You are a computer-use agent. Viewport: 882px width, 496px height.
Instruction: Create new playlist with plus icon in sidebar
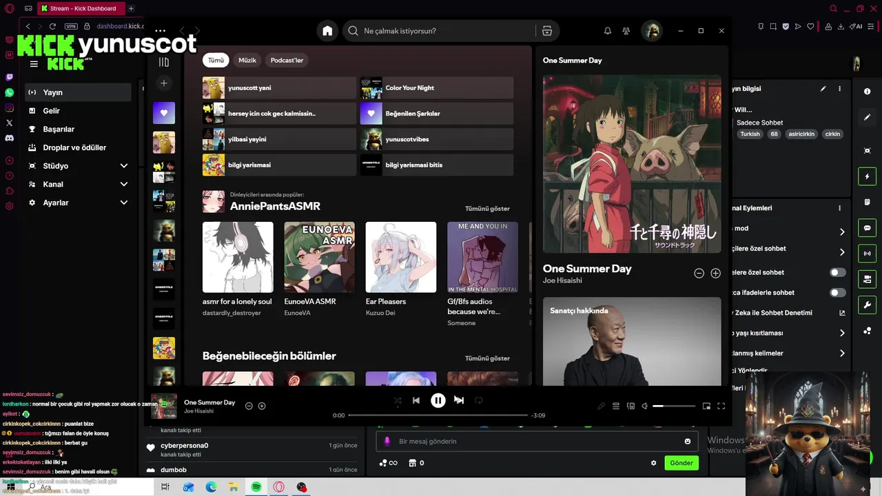[164, 83]
